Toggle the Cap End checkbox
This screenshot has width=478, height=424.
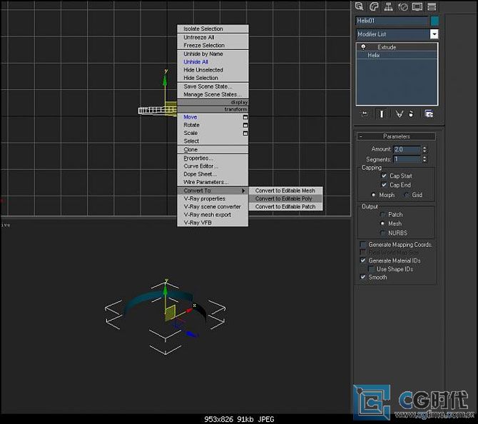point(384,185)
